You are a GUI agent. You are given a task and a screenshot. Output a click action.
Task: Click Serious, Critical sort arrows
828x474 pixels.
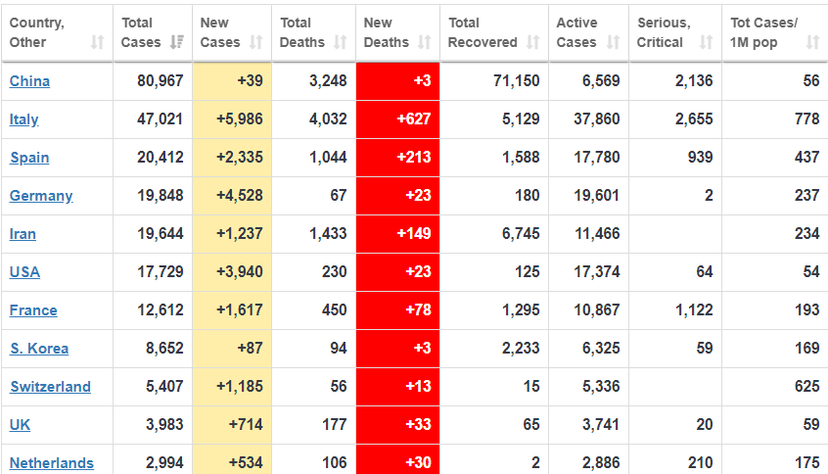(x=706, y=42)
